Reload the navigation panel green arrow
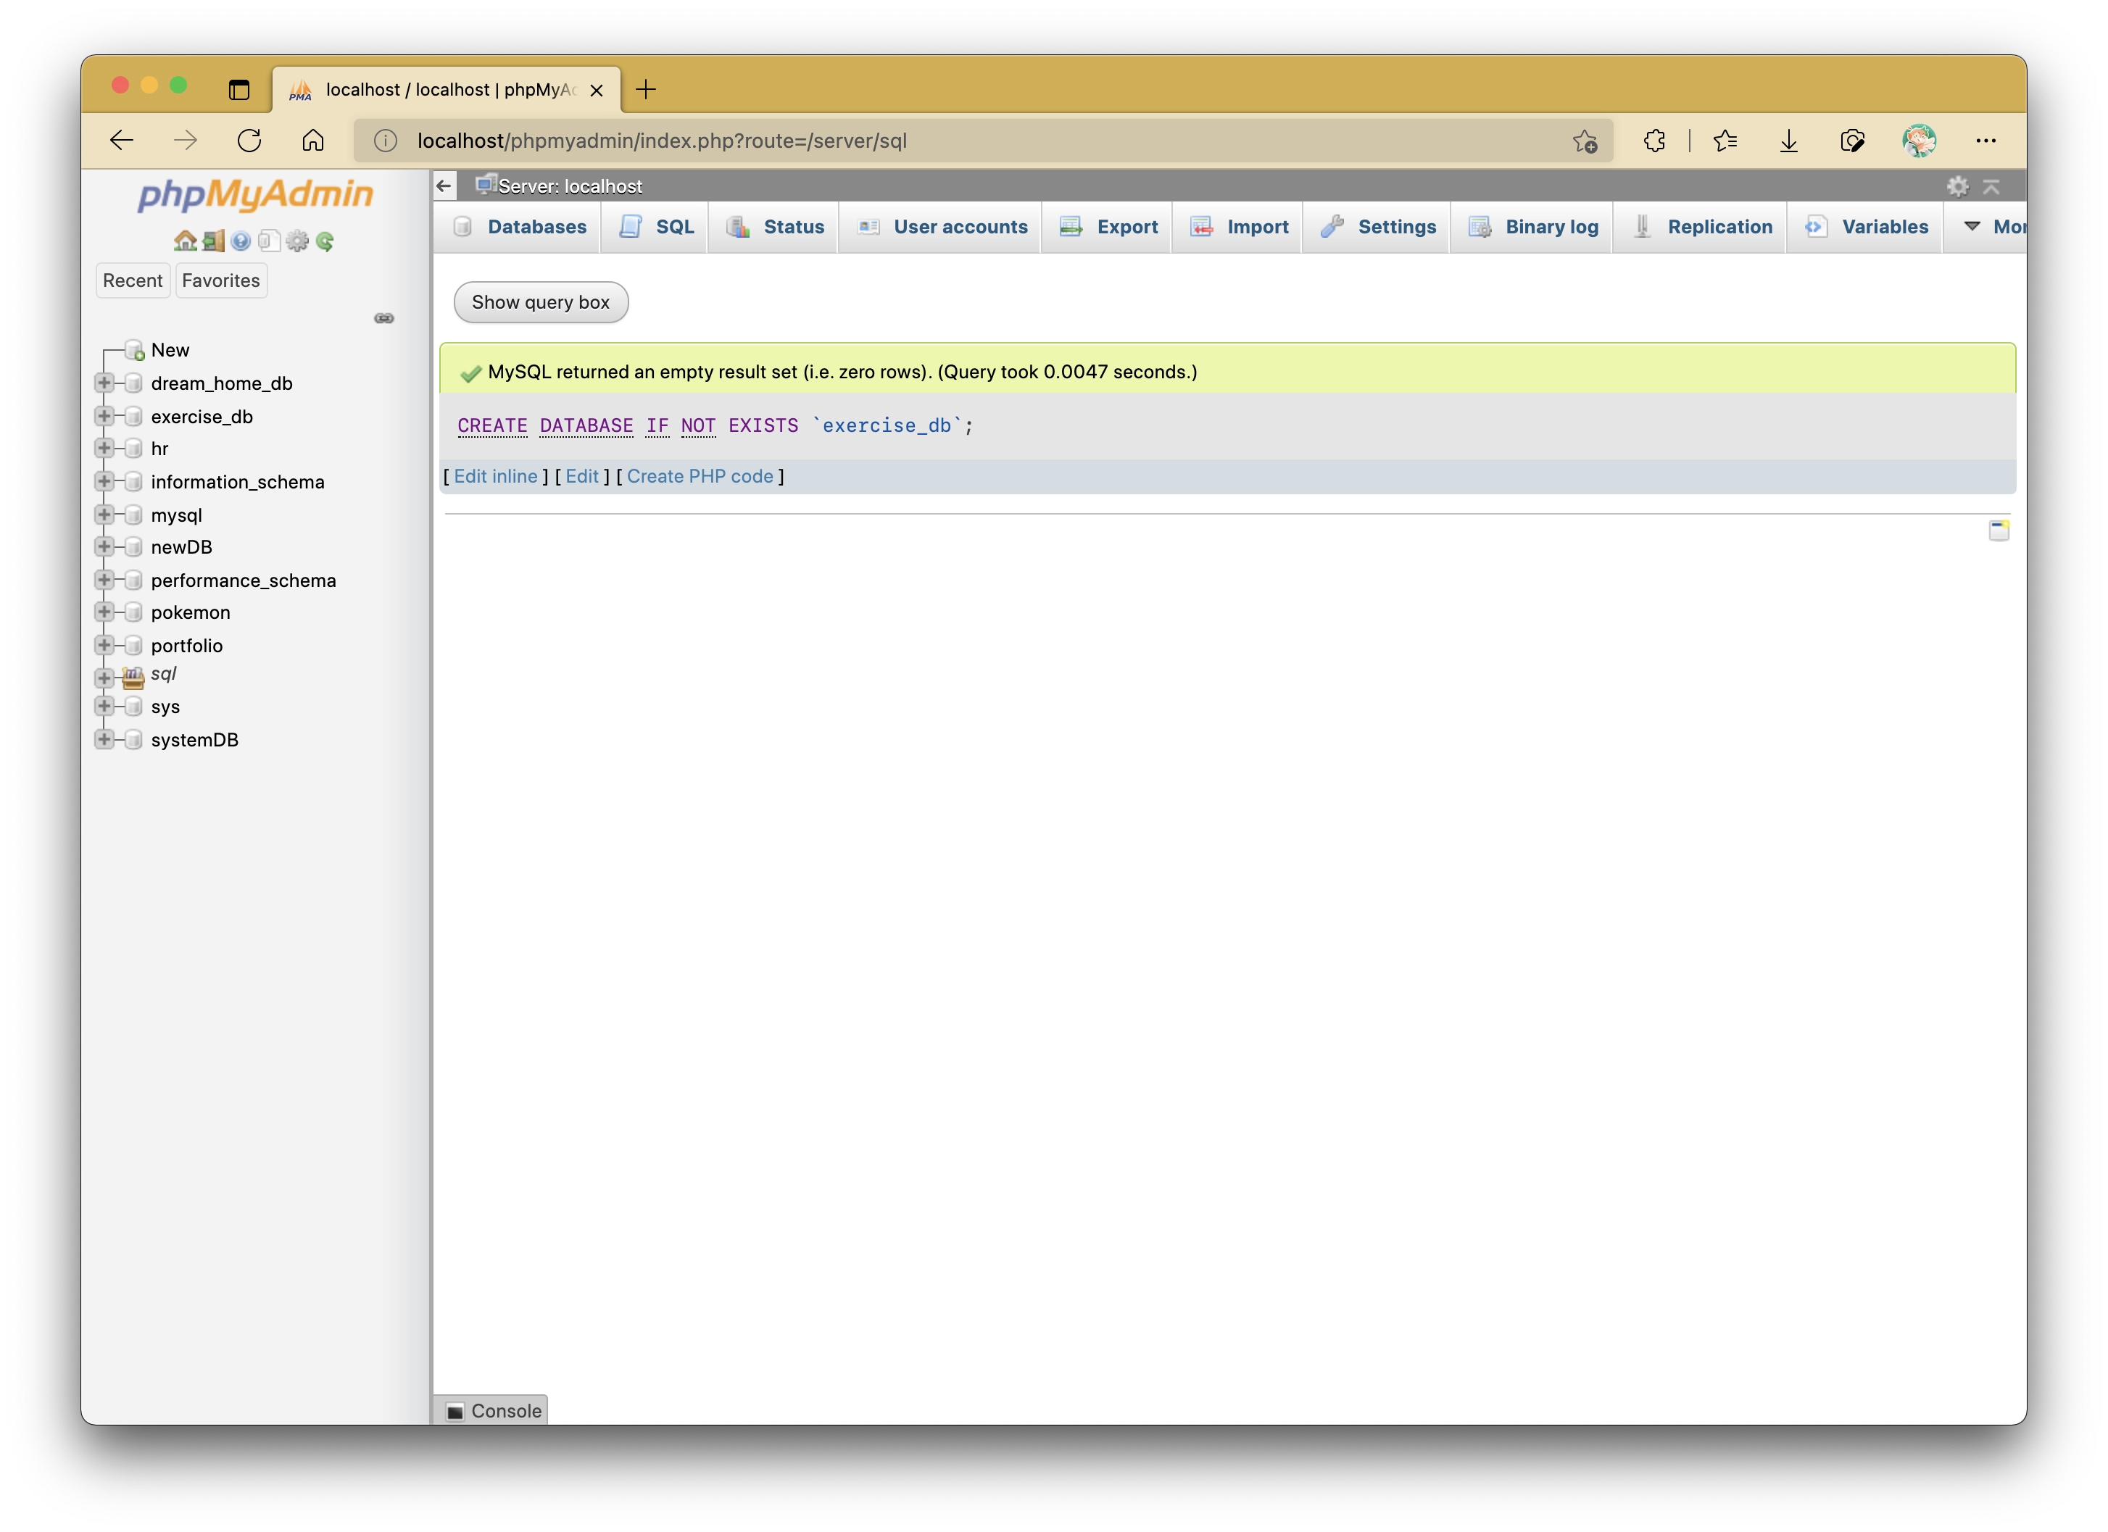Screen dimensions: 2108x1532 coord(324,241)
